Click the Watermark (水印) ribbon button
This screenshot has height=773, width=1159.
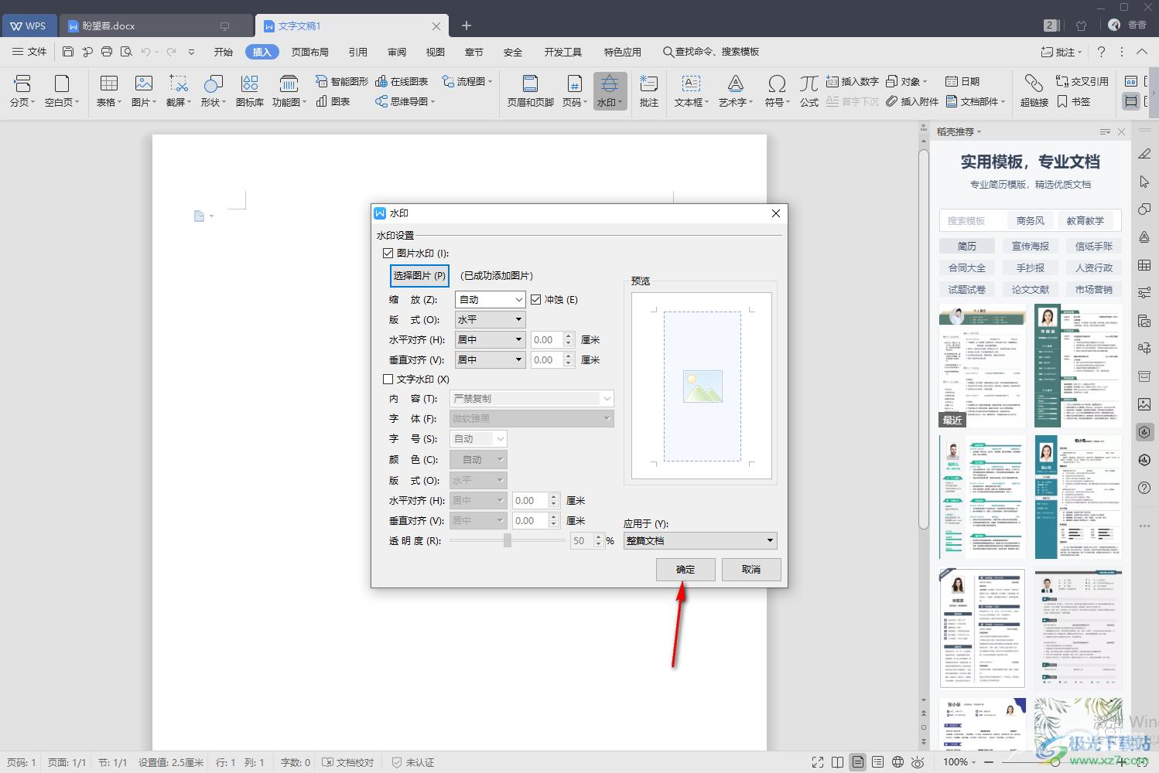[x=610, y=90]
